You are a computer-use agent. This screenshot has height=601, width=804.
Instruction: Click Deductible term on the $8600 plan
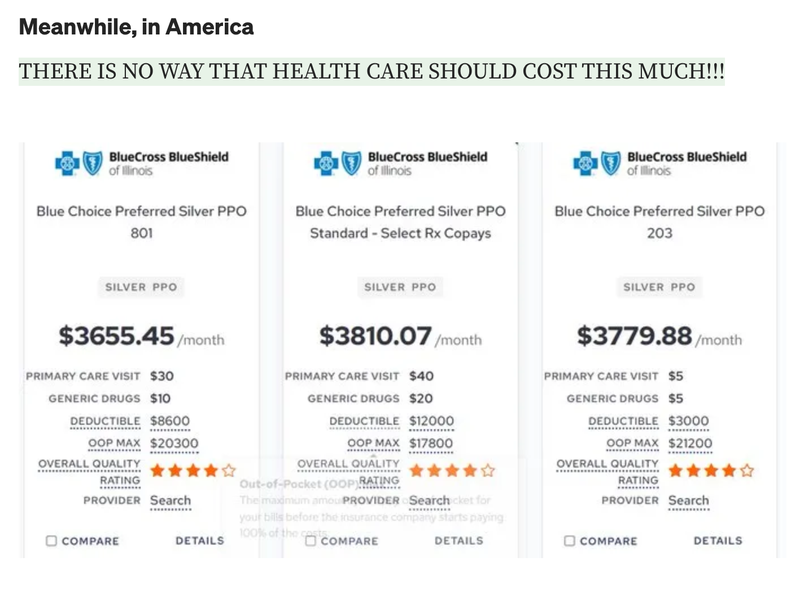click(105, 421)
